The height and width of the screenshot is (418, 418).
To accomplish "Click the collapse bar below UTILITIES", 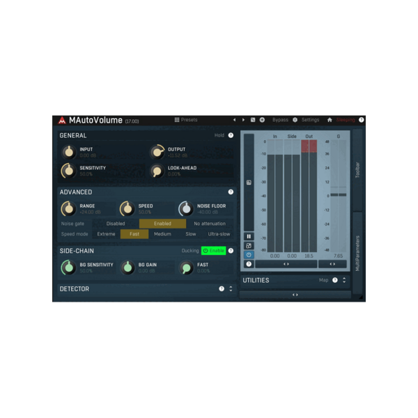I will 295,295.
